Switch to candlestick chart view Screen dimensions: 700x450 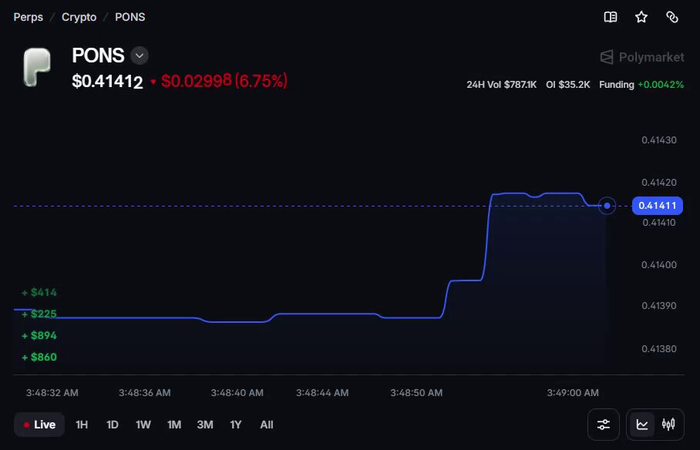tap(668, 424)
